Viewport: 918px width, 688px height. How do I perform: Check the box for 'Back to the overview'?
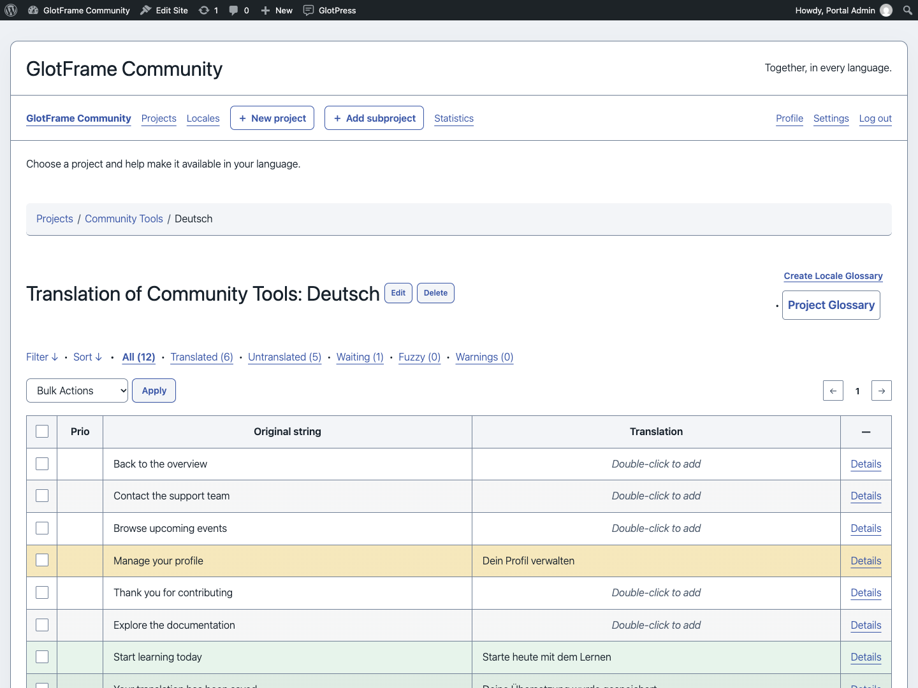click(x=42, y=464)
